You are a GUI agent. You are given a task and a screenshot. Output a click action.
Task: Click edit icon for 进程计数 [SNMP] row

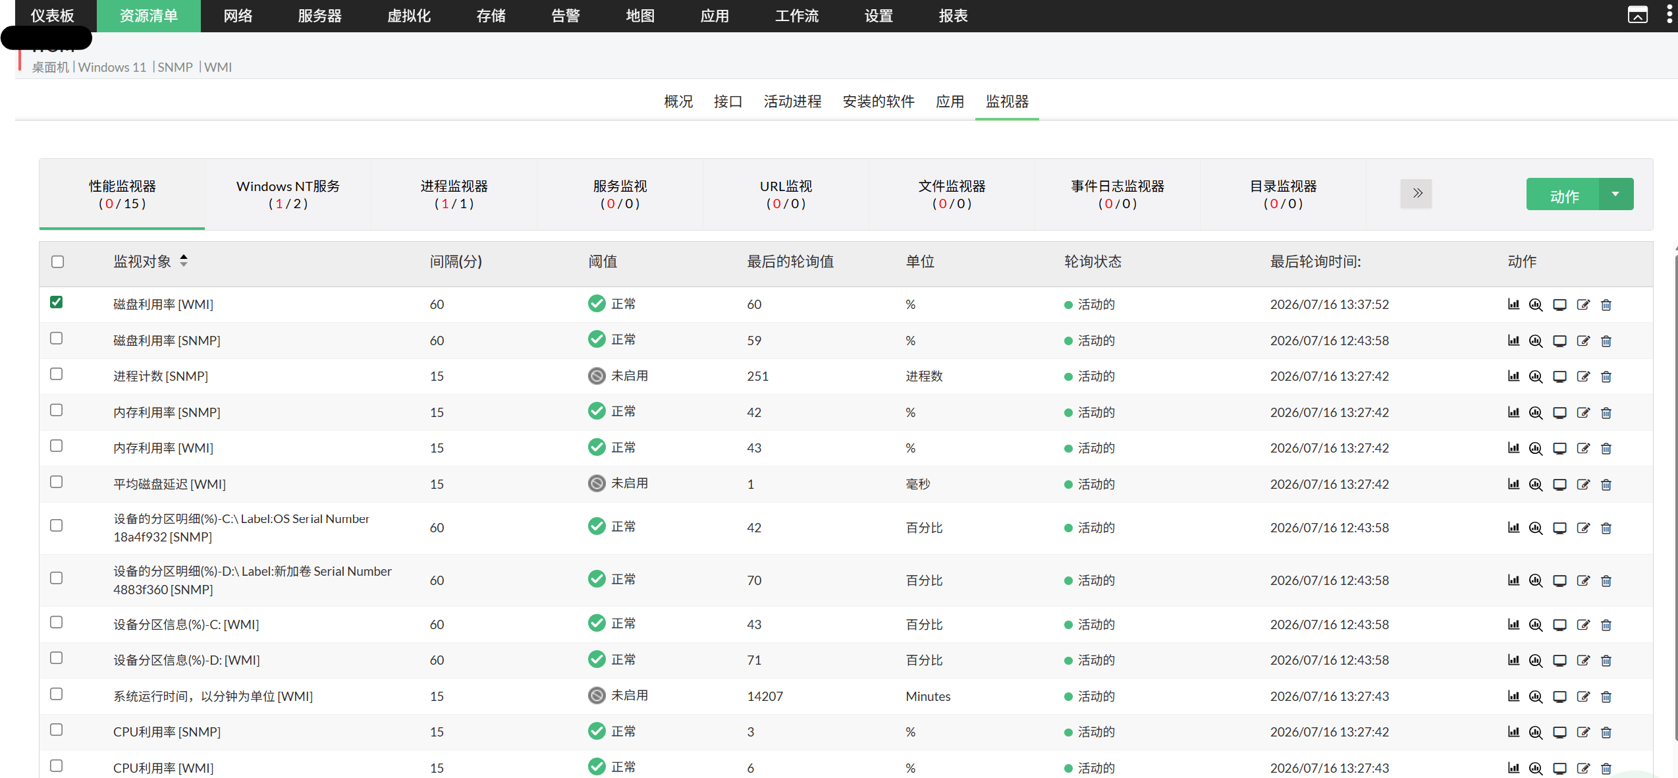(x=1583, y=376)
